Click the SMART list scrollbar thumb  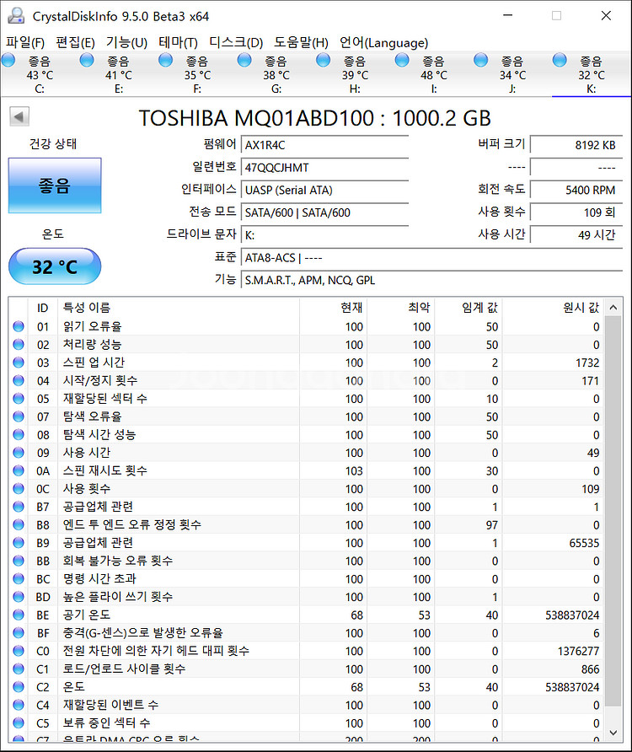[613, 511]
